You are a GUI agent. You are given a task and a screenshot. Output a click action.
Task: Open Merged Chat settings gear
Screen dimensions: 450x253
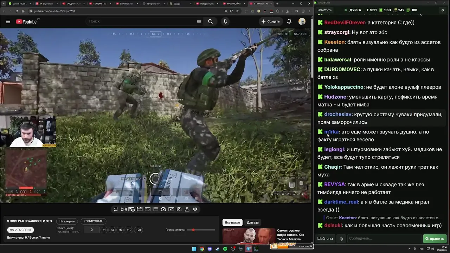(x=443, y=10)
